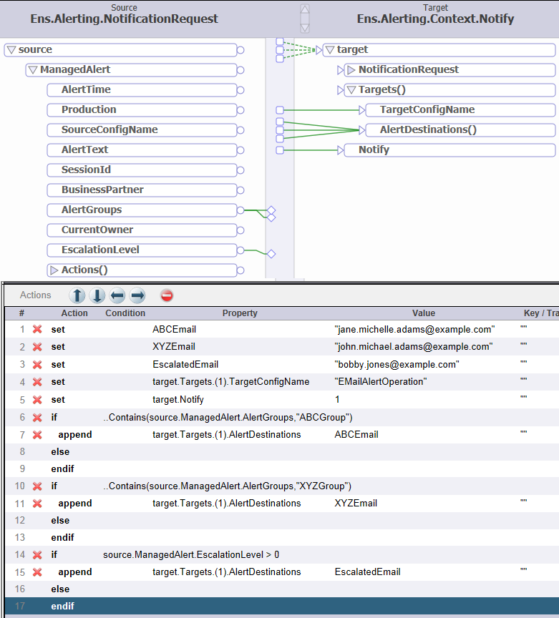This screenshot has height=618, width=559.
Task: Click the NotificationRequest target connector triangle
Action: coord(341,70)
